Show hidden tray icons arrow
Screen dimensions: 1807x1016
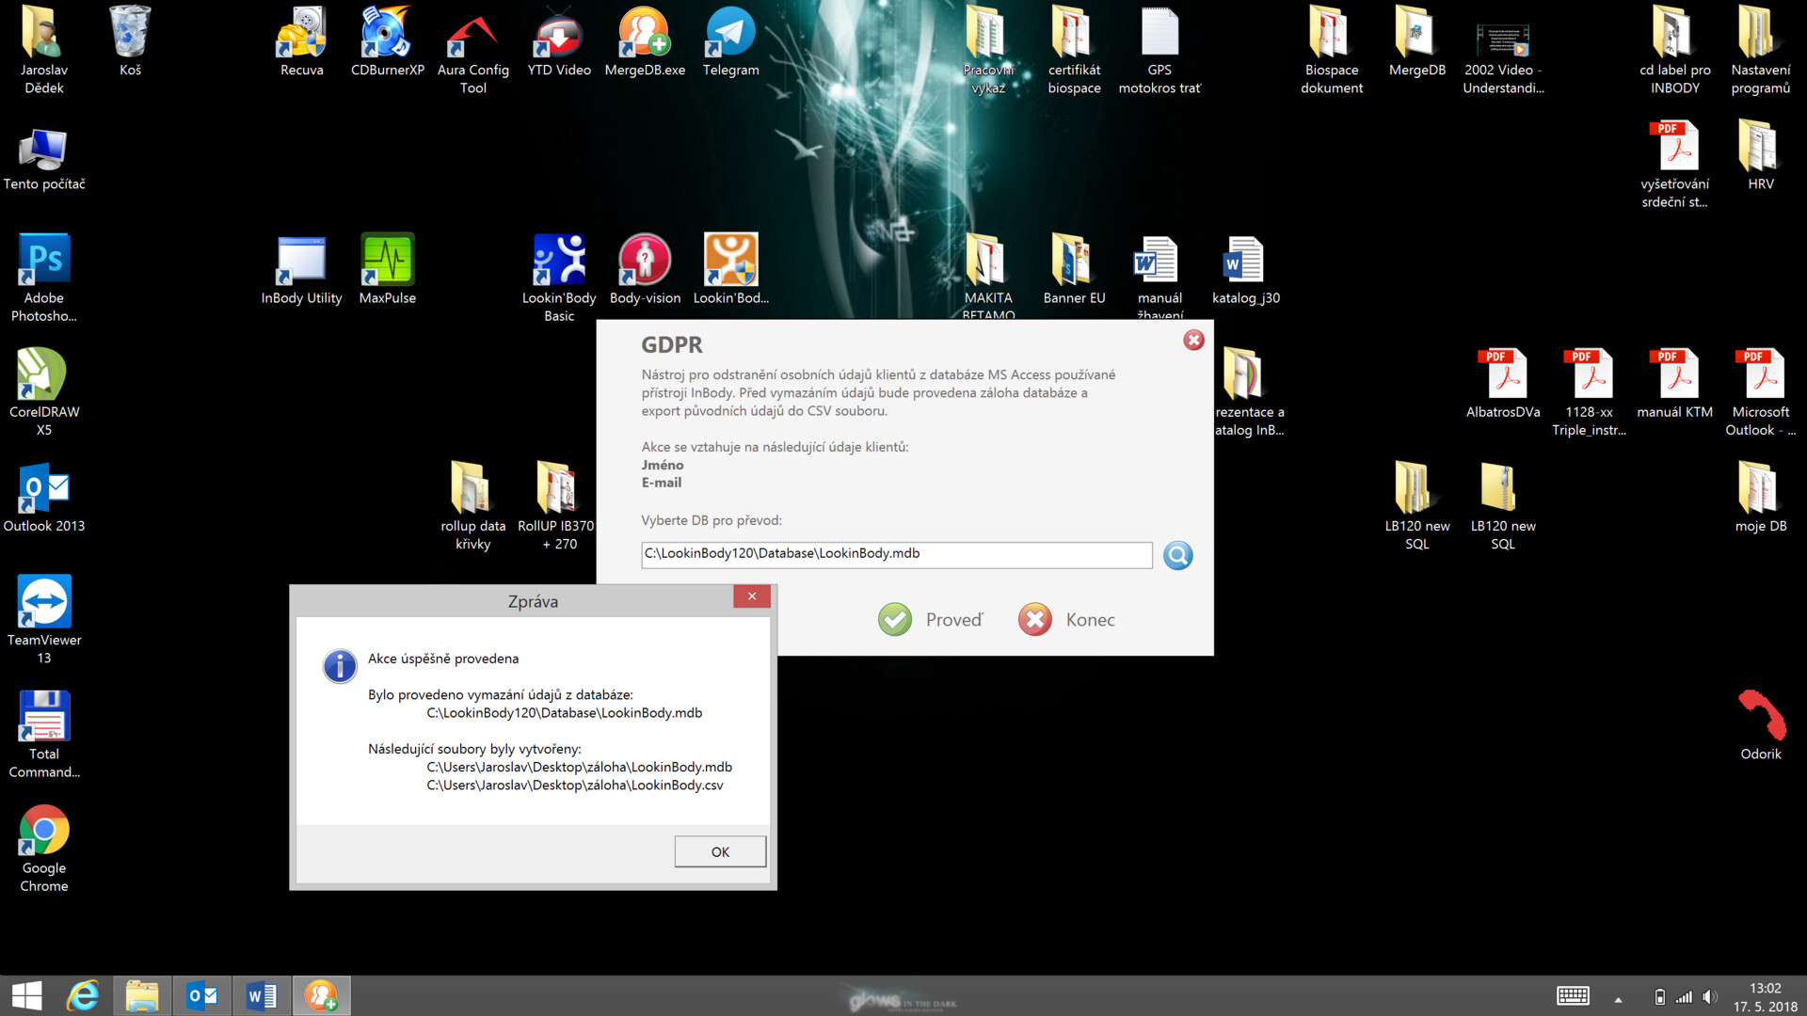point(1618,999)
